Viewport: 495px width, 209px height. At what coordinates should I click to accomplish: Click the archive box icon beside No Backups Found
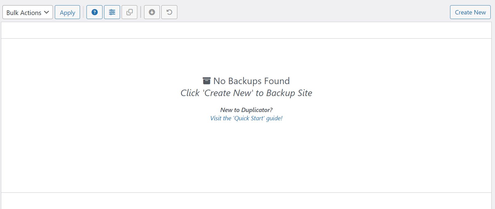coord(207,81)
